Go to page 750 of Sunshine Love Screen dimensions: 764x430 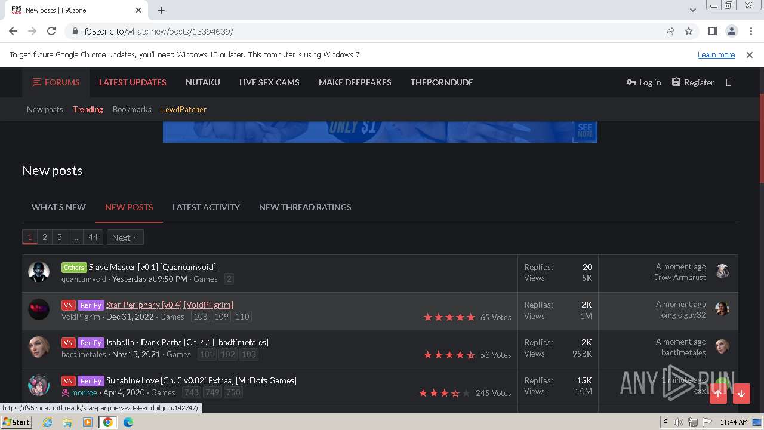coord(233,392)
